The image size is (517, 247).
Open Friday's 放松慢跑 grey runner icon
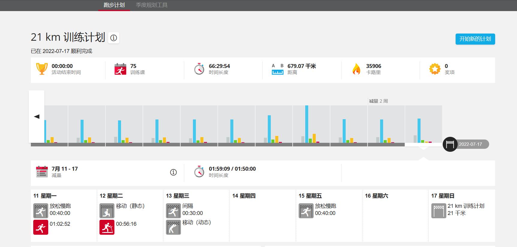click(306, 211)
